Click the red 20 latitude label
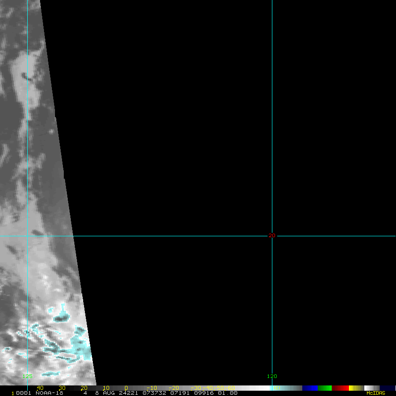 [x=272, y=236]
